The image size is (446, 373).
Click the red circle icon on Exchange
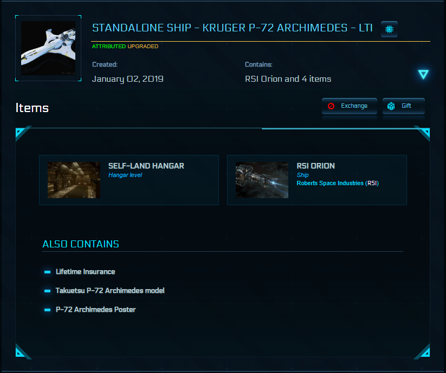coord(331,106)
